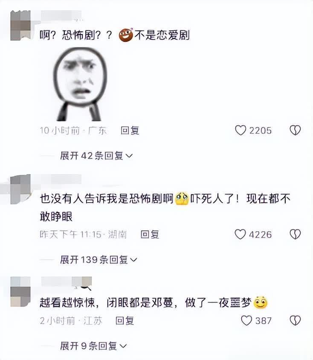
Task: Reply to the 昨天下午 11:15 湖南 comment
Action: pyautogui.click(x=150, y=235)
